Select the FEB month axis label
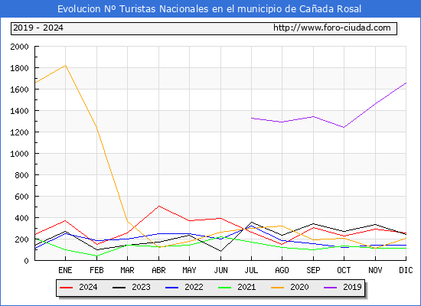This screenshot has height=306, width=421. [x=96, y=270]
